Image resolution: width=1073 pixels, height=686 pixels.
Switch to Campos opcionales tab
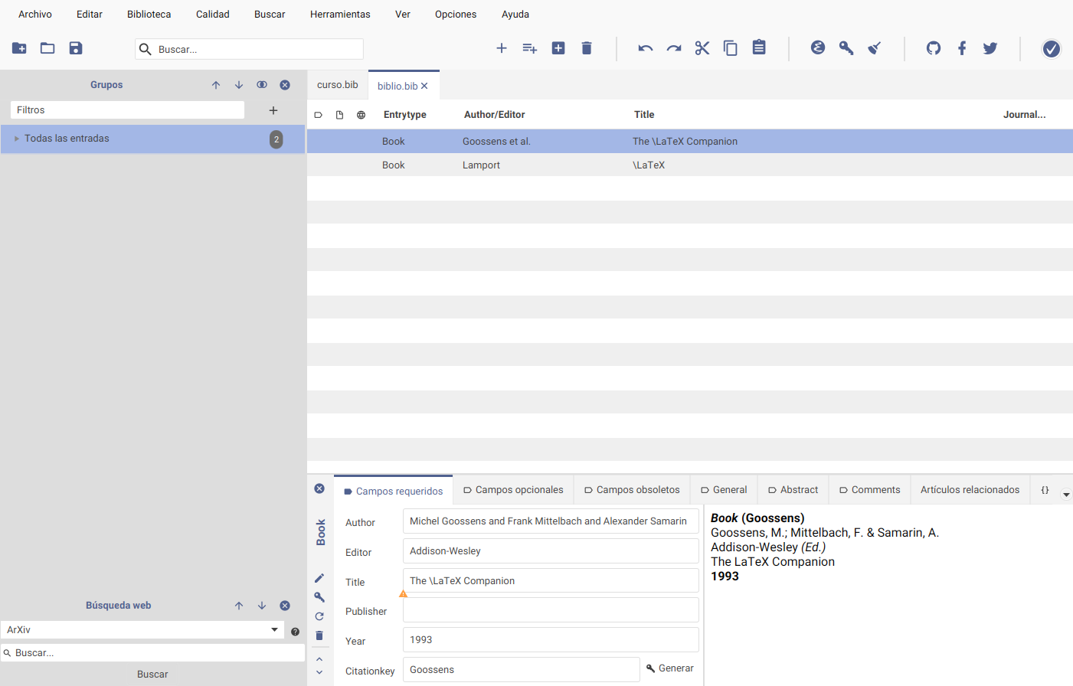513,490
